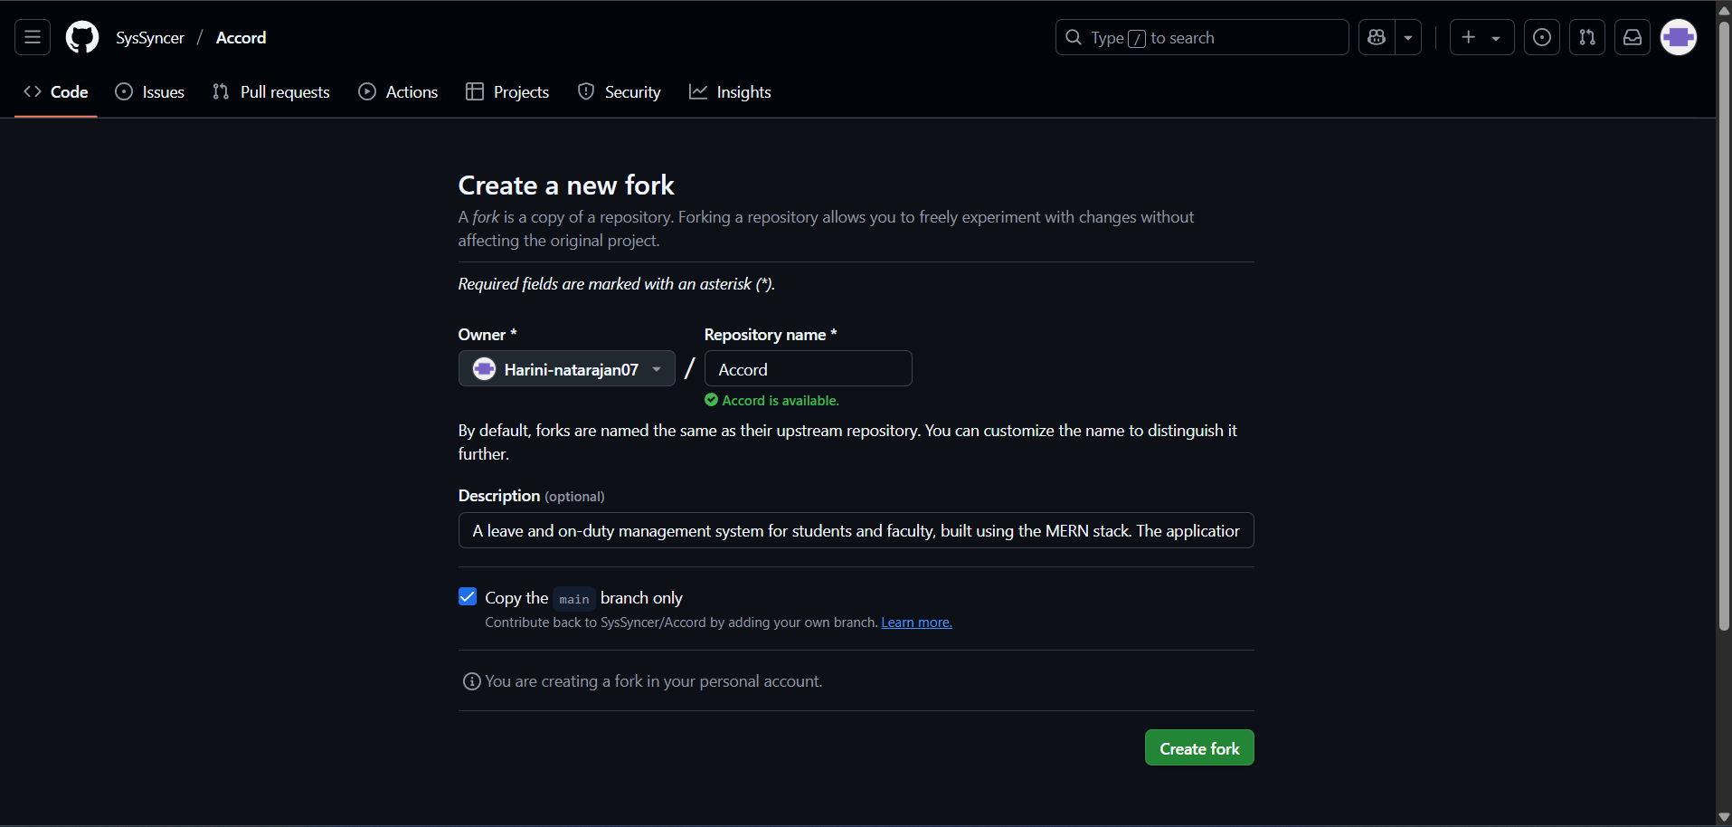Open the Create new plus menu
Viewport: 1732px width, 827px height.
(x=1481, y=37)
